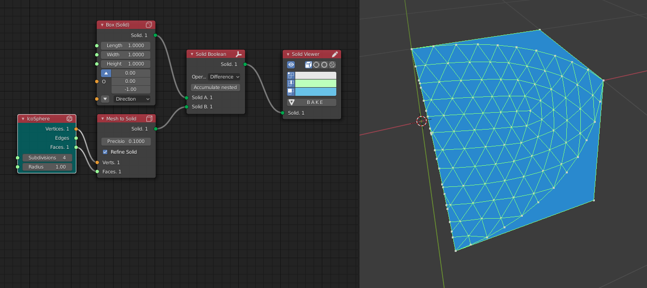Click Mesh to Solid Faces. 1 input socket

(x=97, y=171)
